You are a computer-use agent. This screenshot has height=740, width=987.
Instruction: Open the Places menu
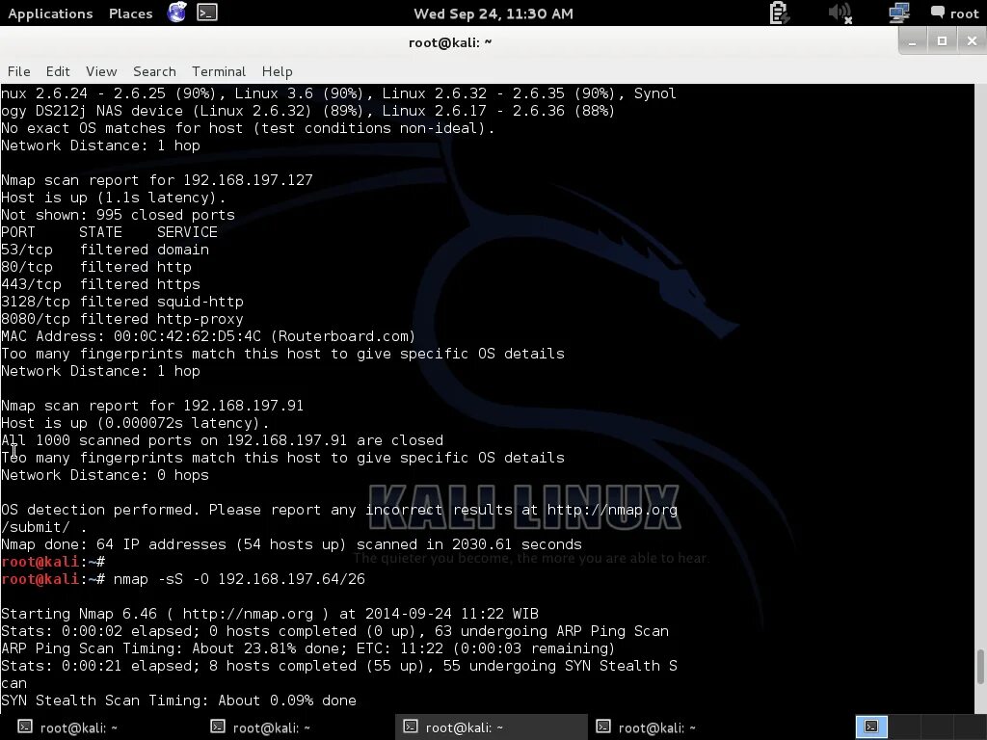[x=130, y=13]
